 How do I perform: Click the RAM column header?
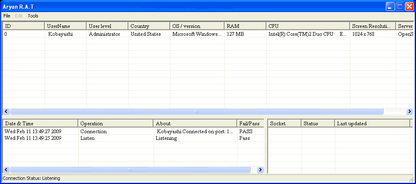coord(245,26)
